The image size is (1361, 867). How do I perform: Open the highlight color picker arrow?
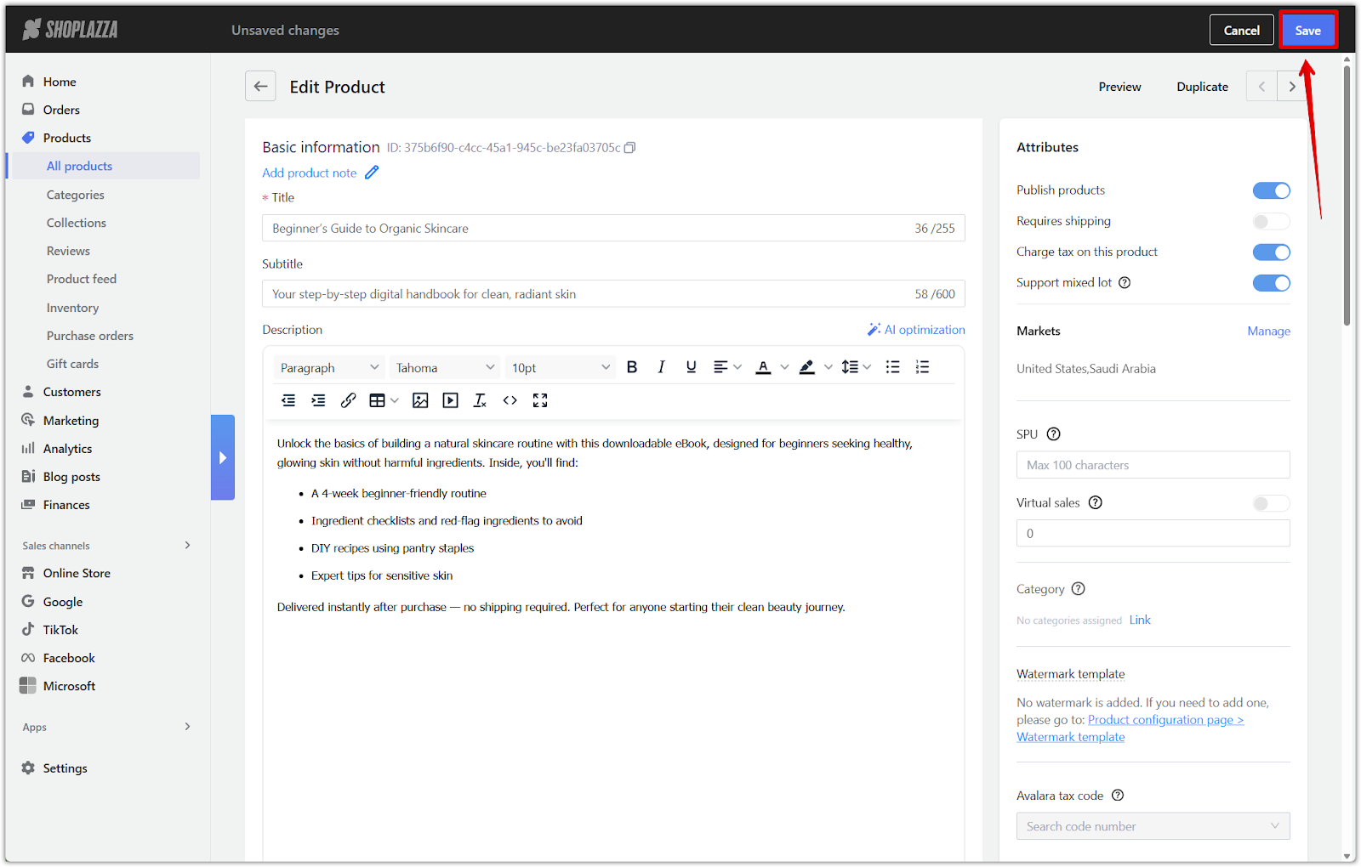click(829, 367)
